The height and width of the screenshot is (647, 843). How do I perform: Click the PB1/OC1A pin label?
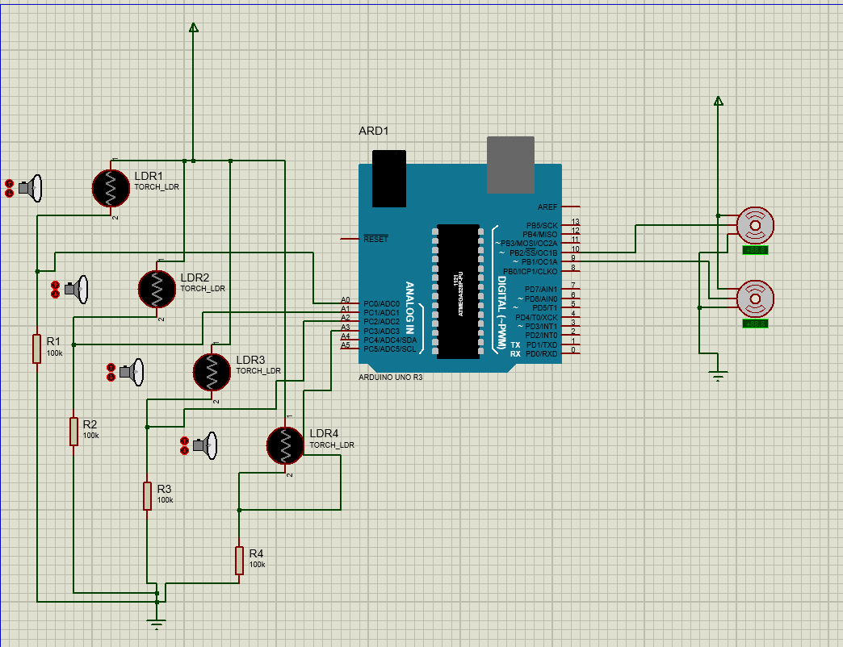pos(539,262)
